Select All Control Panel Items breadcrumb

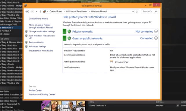point(76,11)
